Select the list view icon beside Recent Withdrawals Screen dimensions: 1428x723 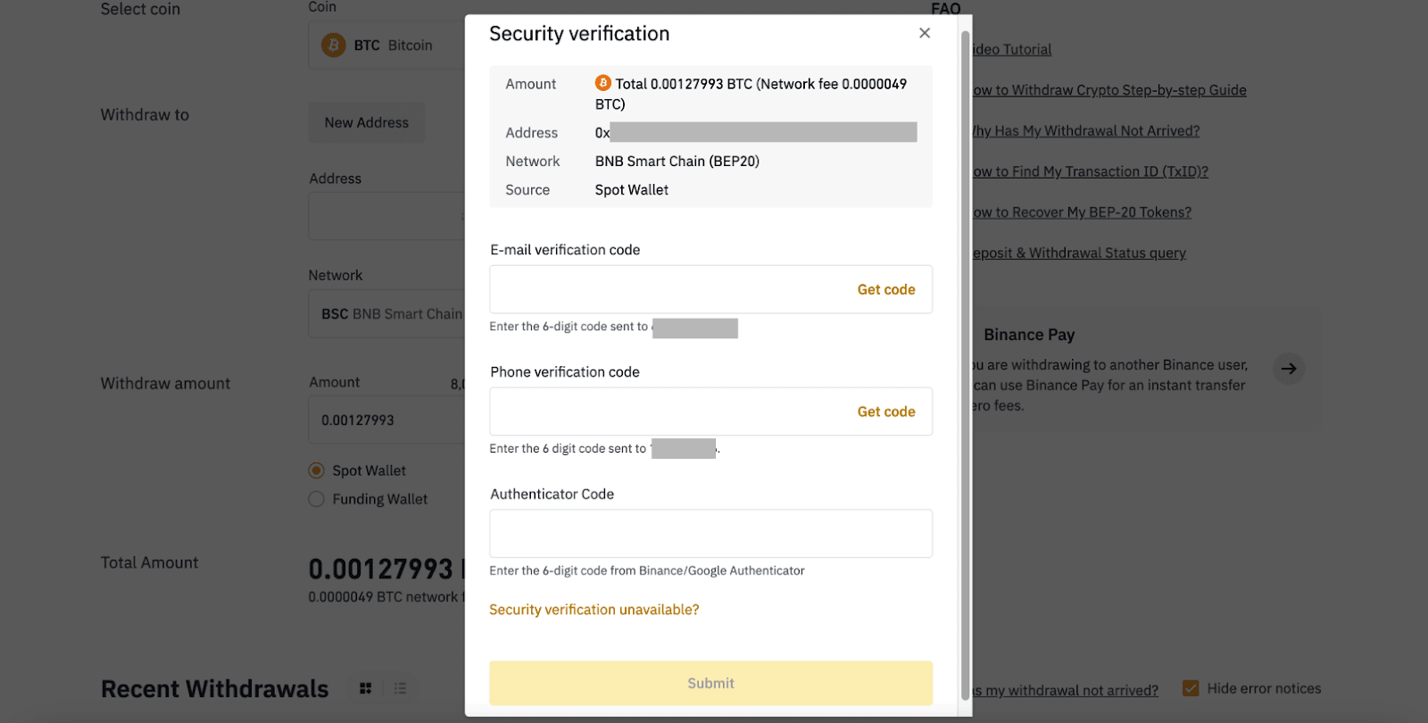pyautogui.click(x=399, y=688)
